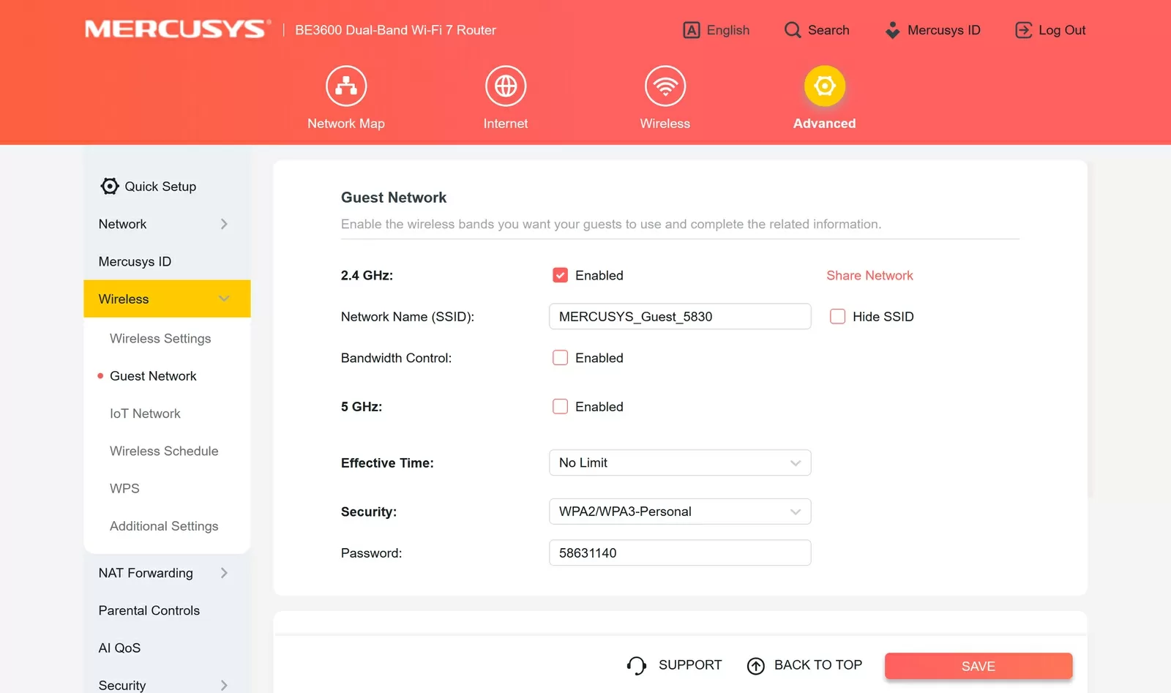Click the Support headset icon

[x=637, y=665]
